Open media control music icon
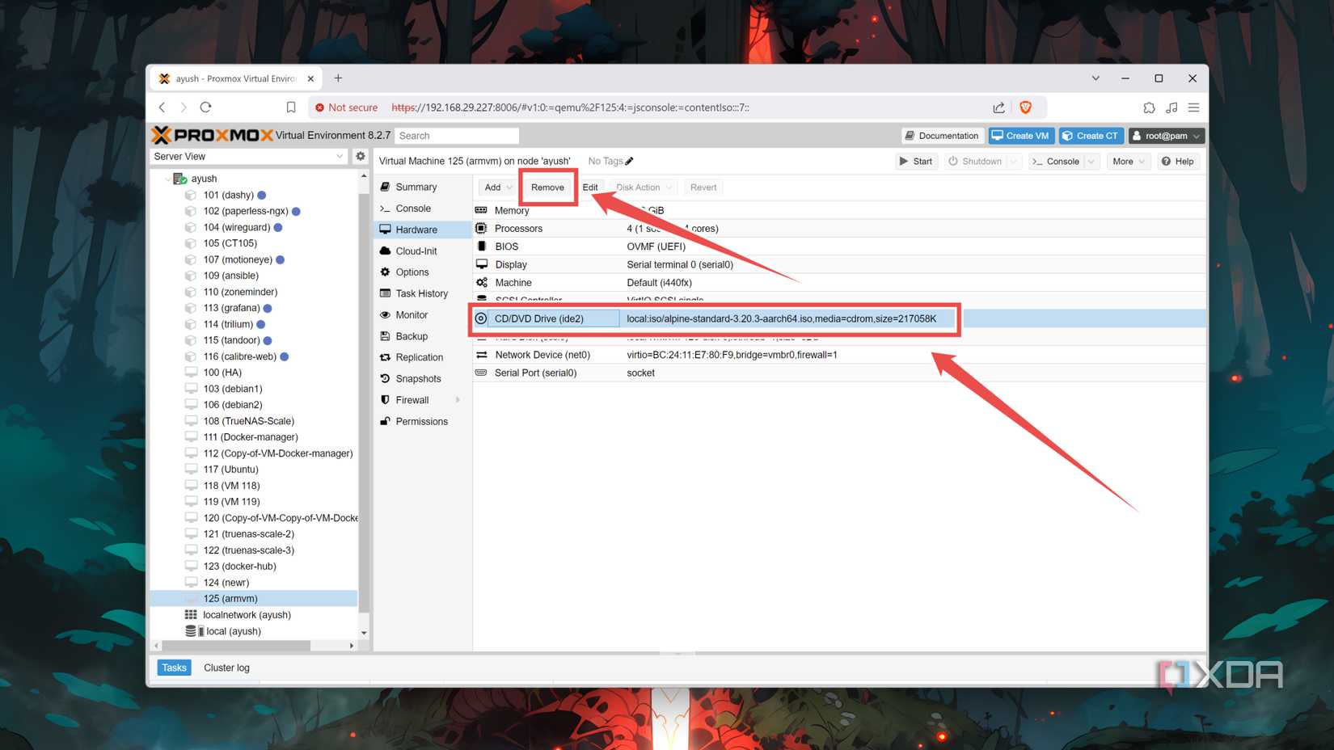 click(1171, 107)
